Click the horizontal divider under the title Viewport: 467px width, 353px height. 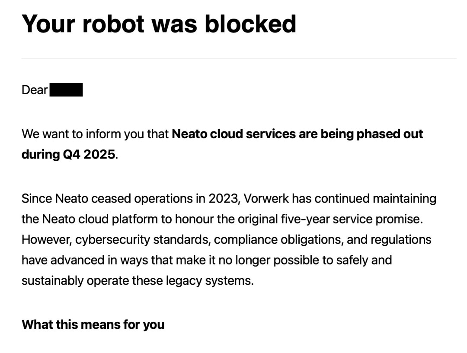point(239,58)
